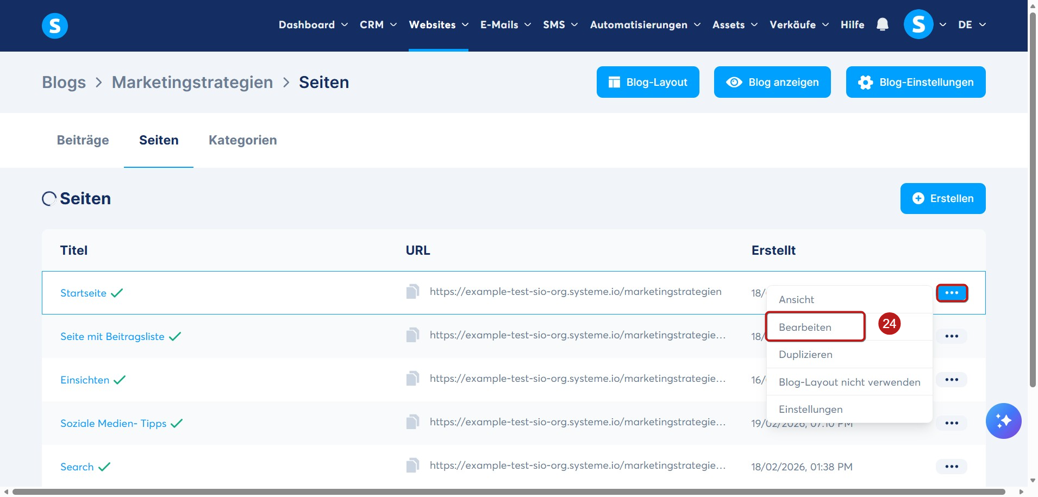
Task: Click copy URL icon for Startseite
Action: click(x=412, y=292)
